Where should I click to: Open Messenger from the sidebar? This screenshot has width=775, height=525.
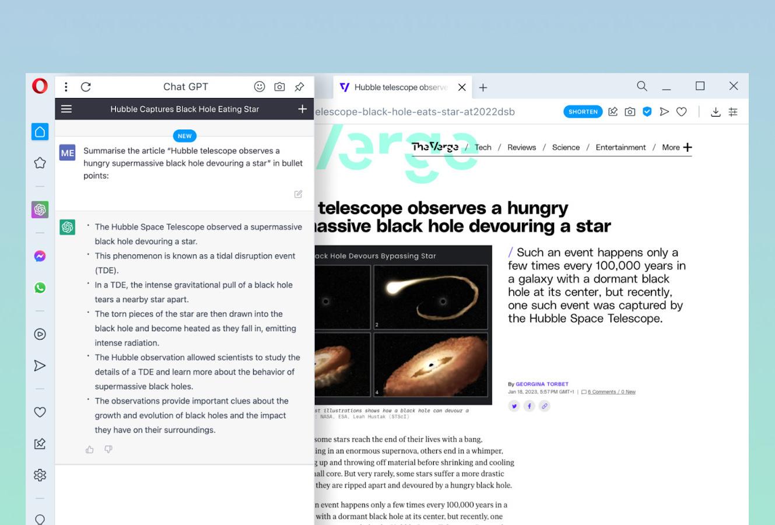[40, 256]
